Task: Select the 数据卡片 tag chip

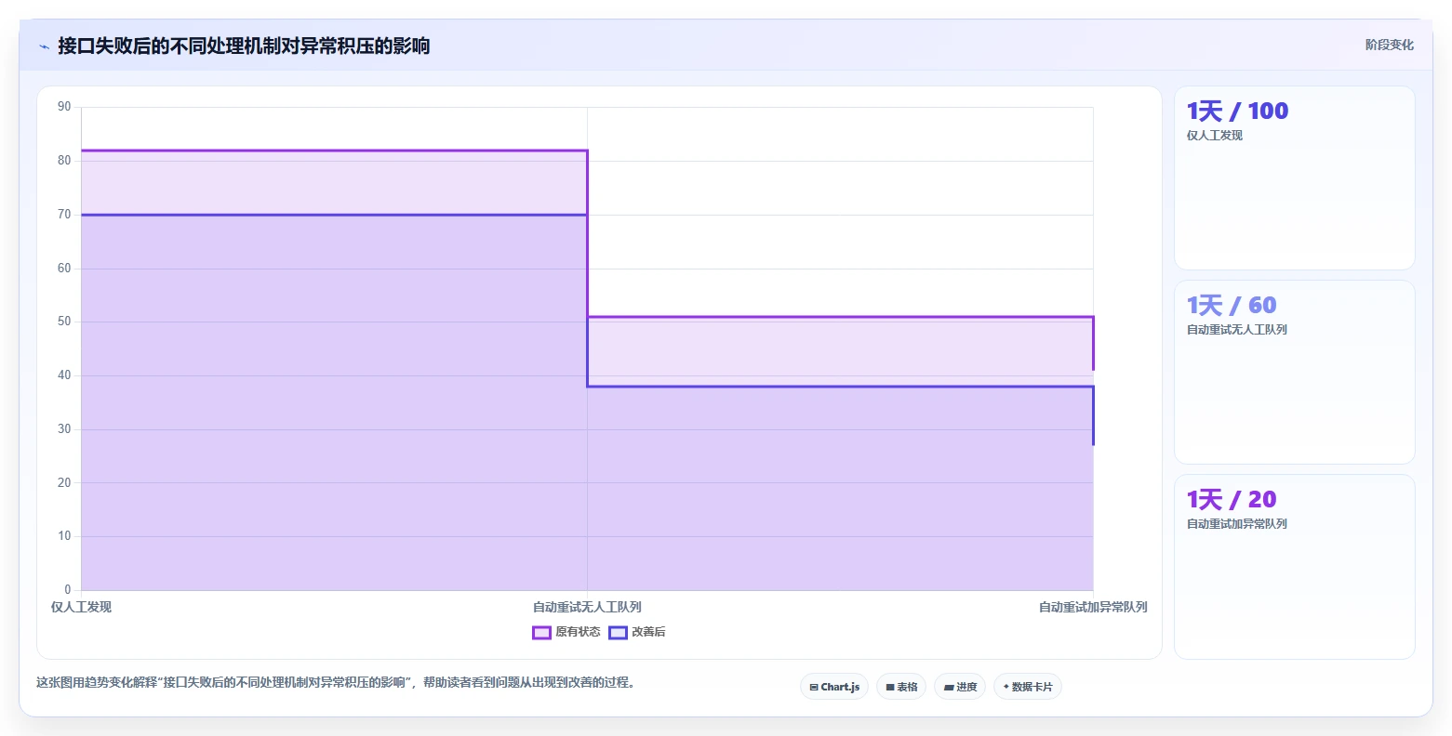Action: [x=1028, y=687]
